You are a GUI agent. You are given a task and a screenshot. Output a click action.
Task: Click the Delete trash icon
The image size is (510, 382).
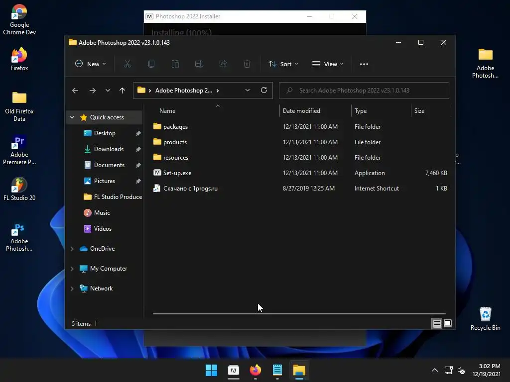pos(247,64)
